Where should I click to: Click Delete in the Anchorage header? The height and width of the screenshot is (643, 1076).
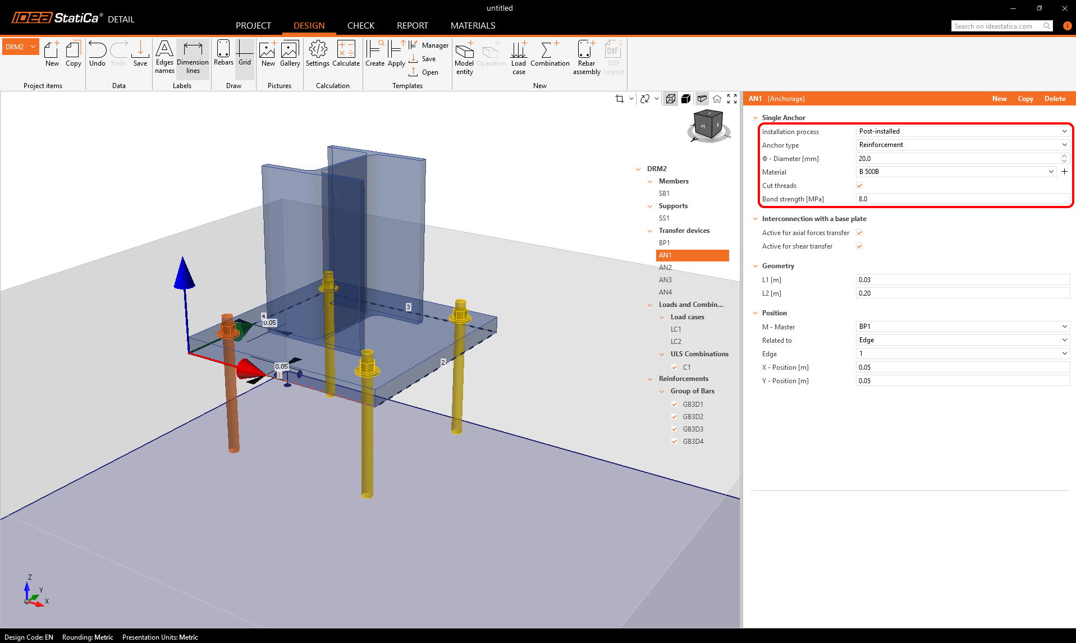(1055, 99)
